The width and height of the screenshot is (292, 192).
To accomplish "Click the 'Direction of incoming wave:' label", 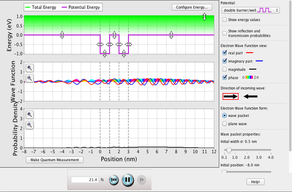I will (x=243, y=88).
